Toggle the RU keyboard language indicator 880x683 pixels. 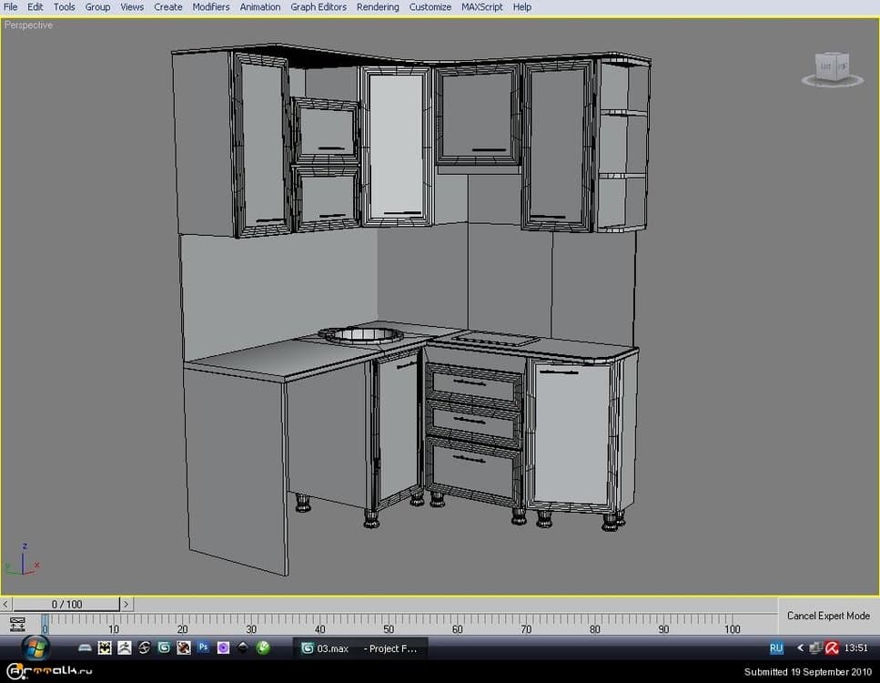(776, 648)
